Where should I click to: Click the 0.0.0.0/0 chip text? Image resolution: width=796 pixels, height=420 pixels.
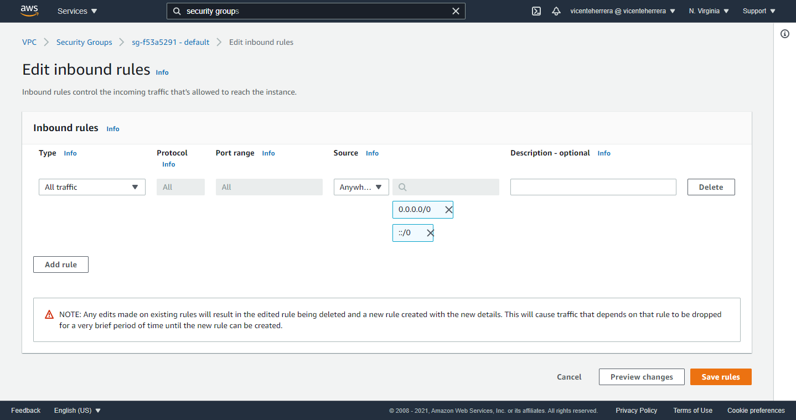click(x=415, y=210)
